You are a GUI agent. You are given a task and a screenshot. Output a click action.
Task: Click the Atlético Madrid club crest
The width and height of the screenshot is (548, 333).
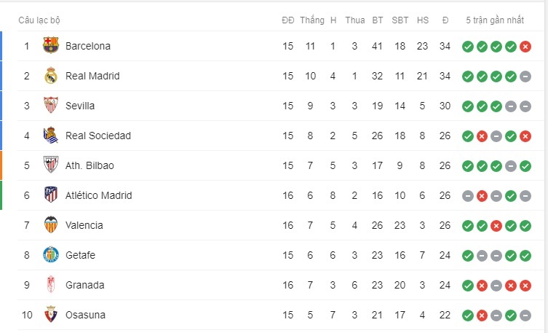tap(51, 195)
